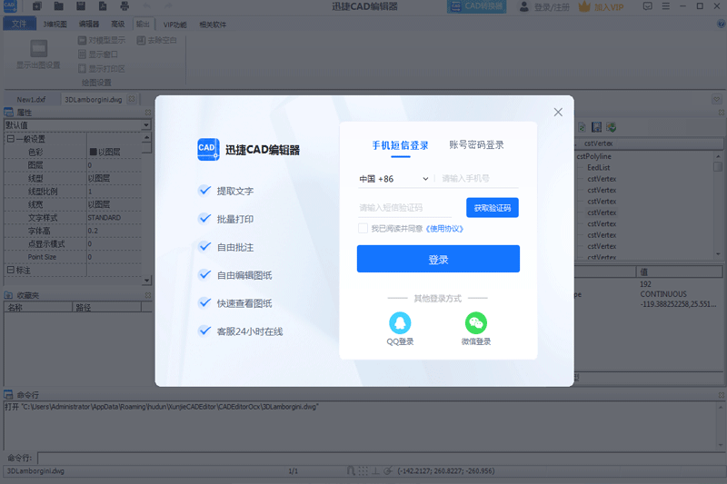The width and height of the screenshot is (727, 484).
Task: Toggle the 显示窗口 option
Action: pos(98,54)
